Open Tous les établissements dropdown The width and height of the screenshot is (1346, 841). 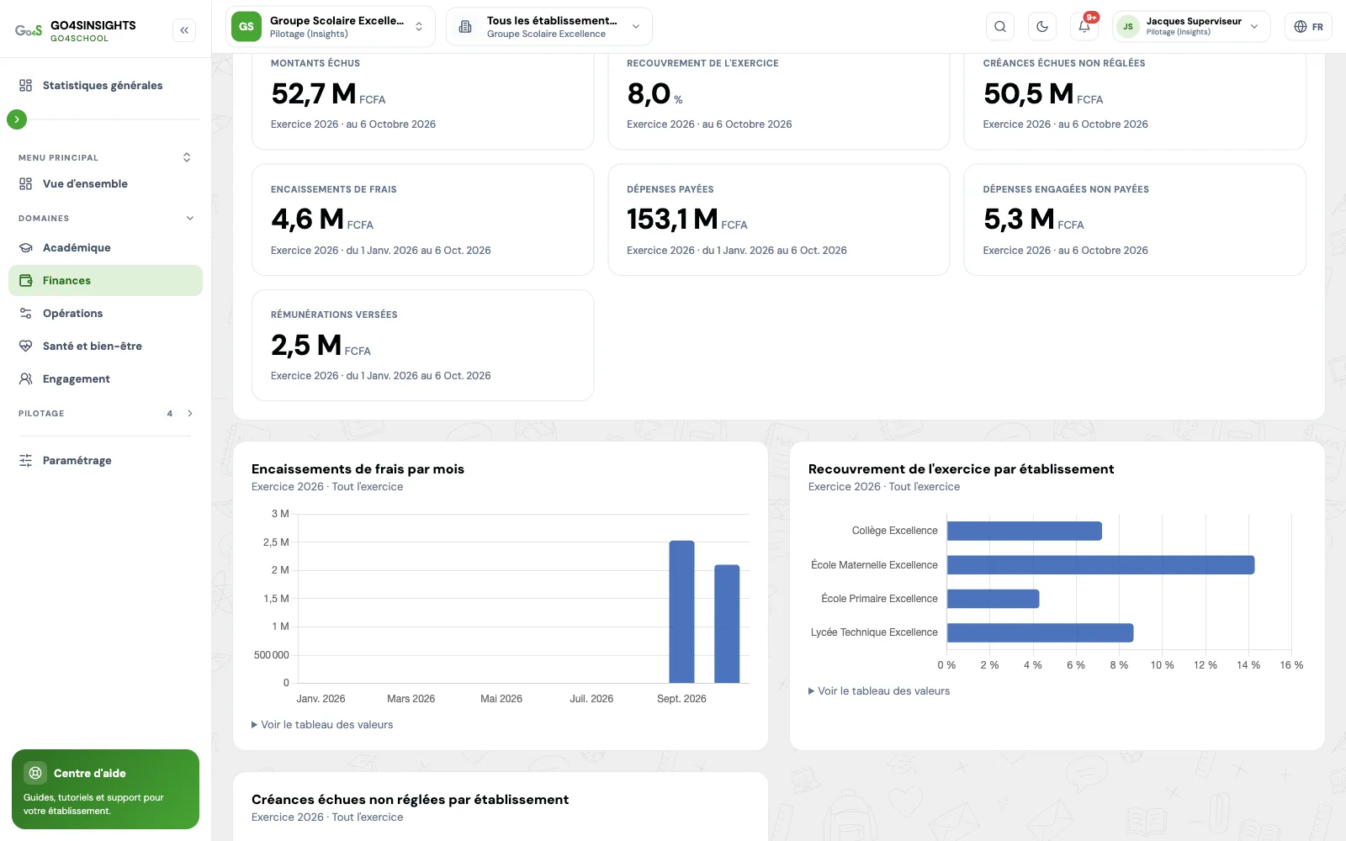tap(549, 27)
